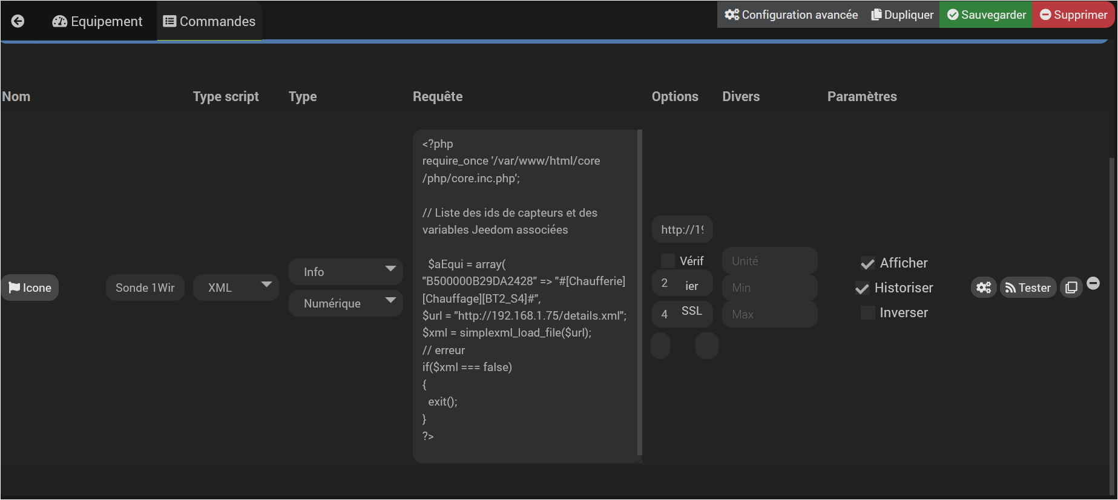Disable the Historiser checkbox
The image size is (1118, 500).
tap(862, 288)
